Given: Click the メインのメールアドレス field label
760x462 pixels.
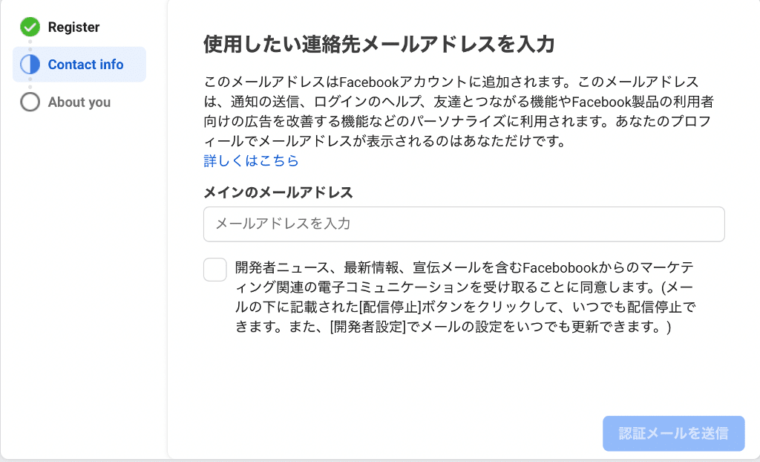Looking at the screenshot, I should (x=278, y=192).
